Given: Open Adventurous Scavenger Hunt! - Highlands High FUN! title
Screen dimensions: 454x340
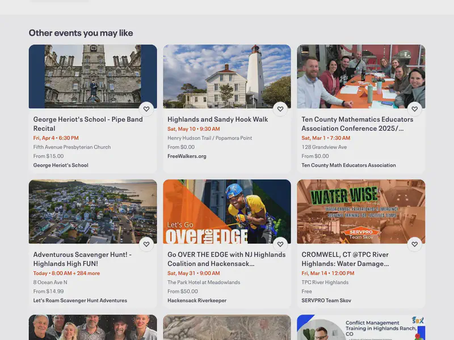Looking at the screenshot, I should click(x=82, y=259).
